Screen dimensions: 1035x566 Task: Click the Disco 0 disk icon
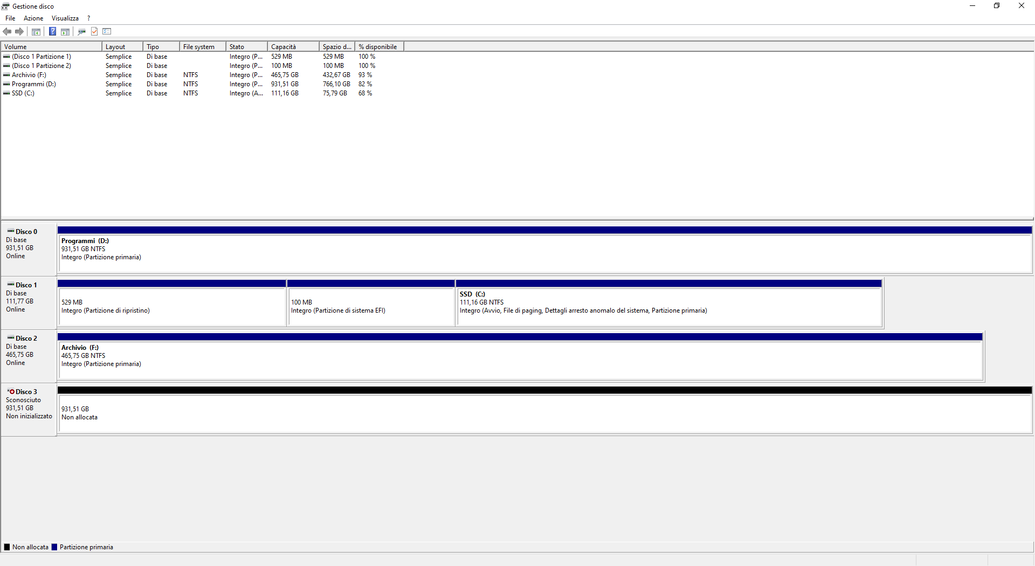coord(11,231)
